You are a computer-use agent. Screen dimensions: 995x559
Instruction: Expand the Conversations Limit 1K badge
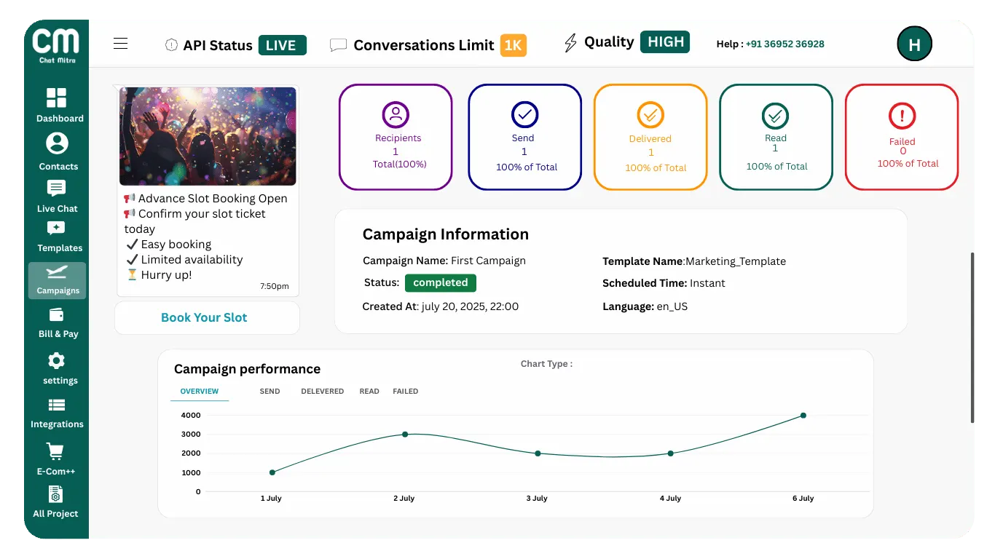(x=514, y=45)
